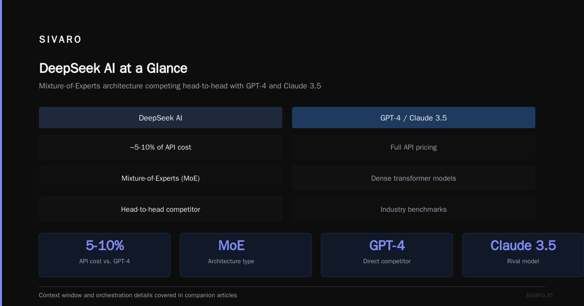Select the 'Rival model' caption

[x=523, y=261]
